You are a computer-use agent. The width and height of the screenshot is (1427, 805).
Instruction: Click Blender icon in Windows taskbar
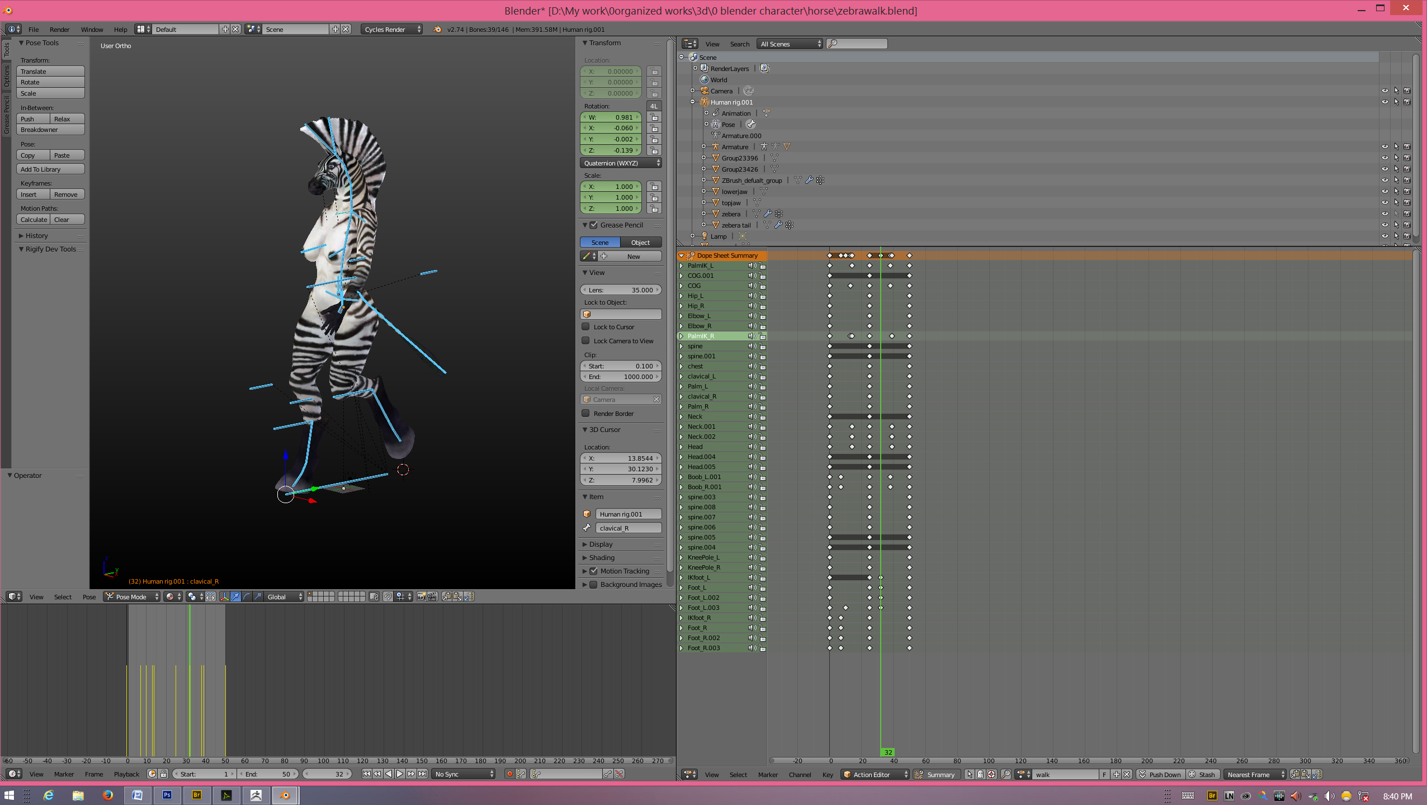pyautogui.click(x=285, y=795)
